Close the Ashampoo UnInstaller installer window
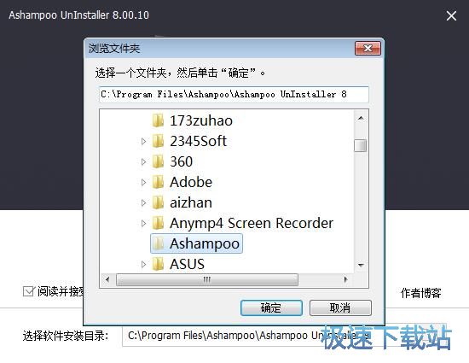The height and width of the screenshot is (363, 469). (x=451, y=15)
